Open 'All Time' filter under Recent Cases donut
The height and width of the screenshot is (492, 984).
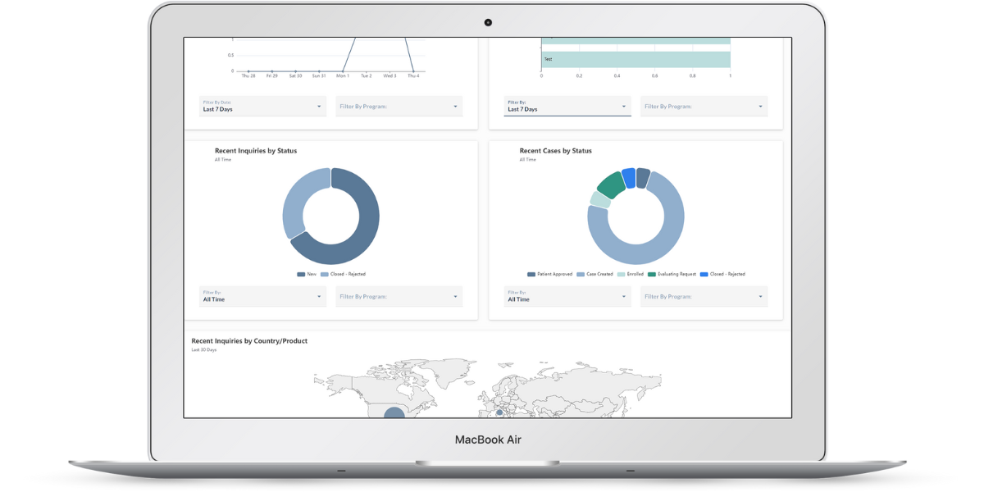click(x=567, y=296)
